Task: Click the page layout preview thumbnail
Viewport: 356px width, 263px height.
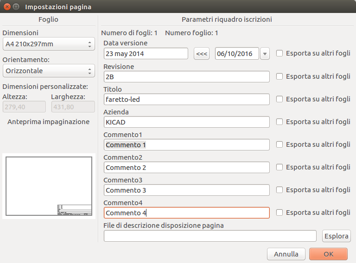Action: (x=49, y=186)
